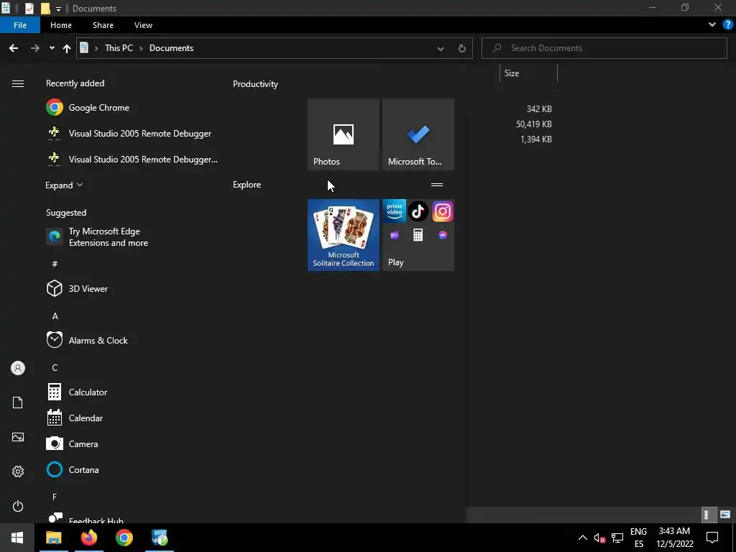Open TikTok icon in Play folder
The height and width of the screenshot is (552, 736).
pyautogui.click(x=418, y=211)
